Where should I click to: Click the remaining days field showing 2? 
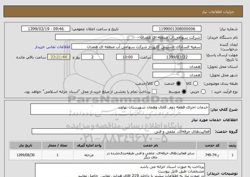(92, 57)
